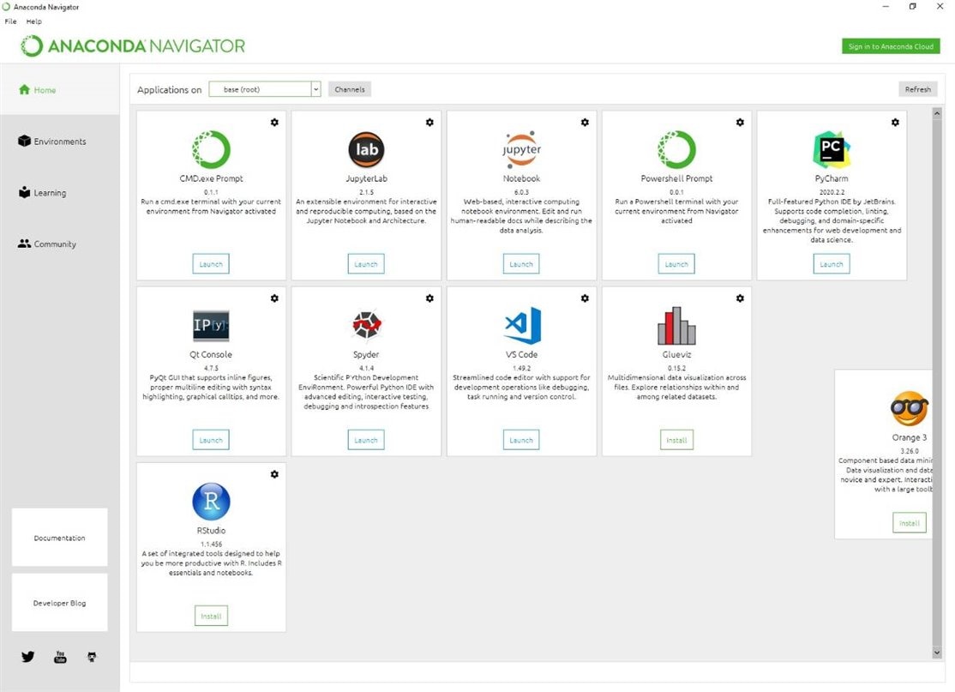Expand the base (root) environment dropdown

pyautogui.click(x=315, y=89)
